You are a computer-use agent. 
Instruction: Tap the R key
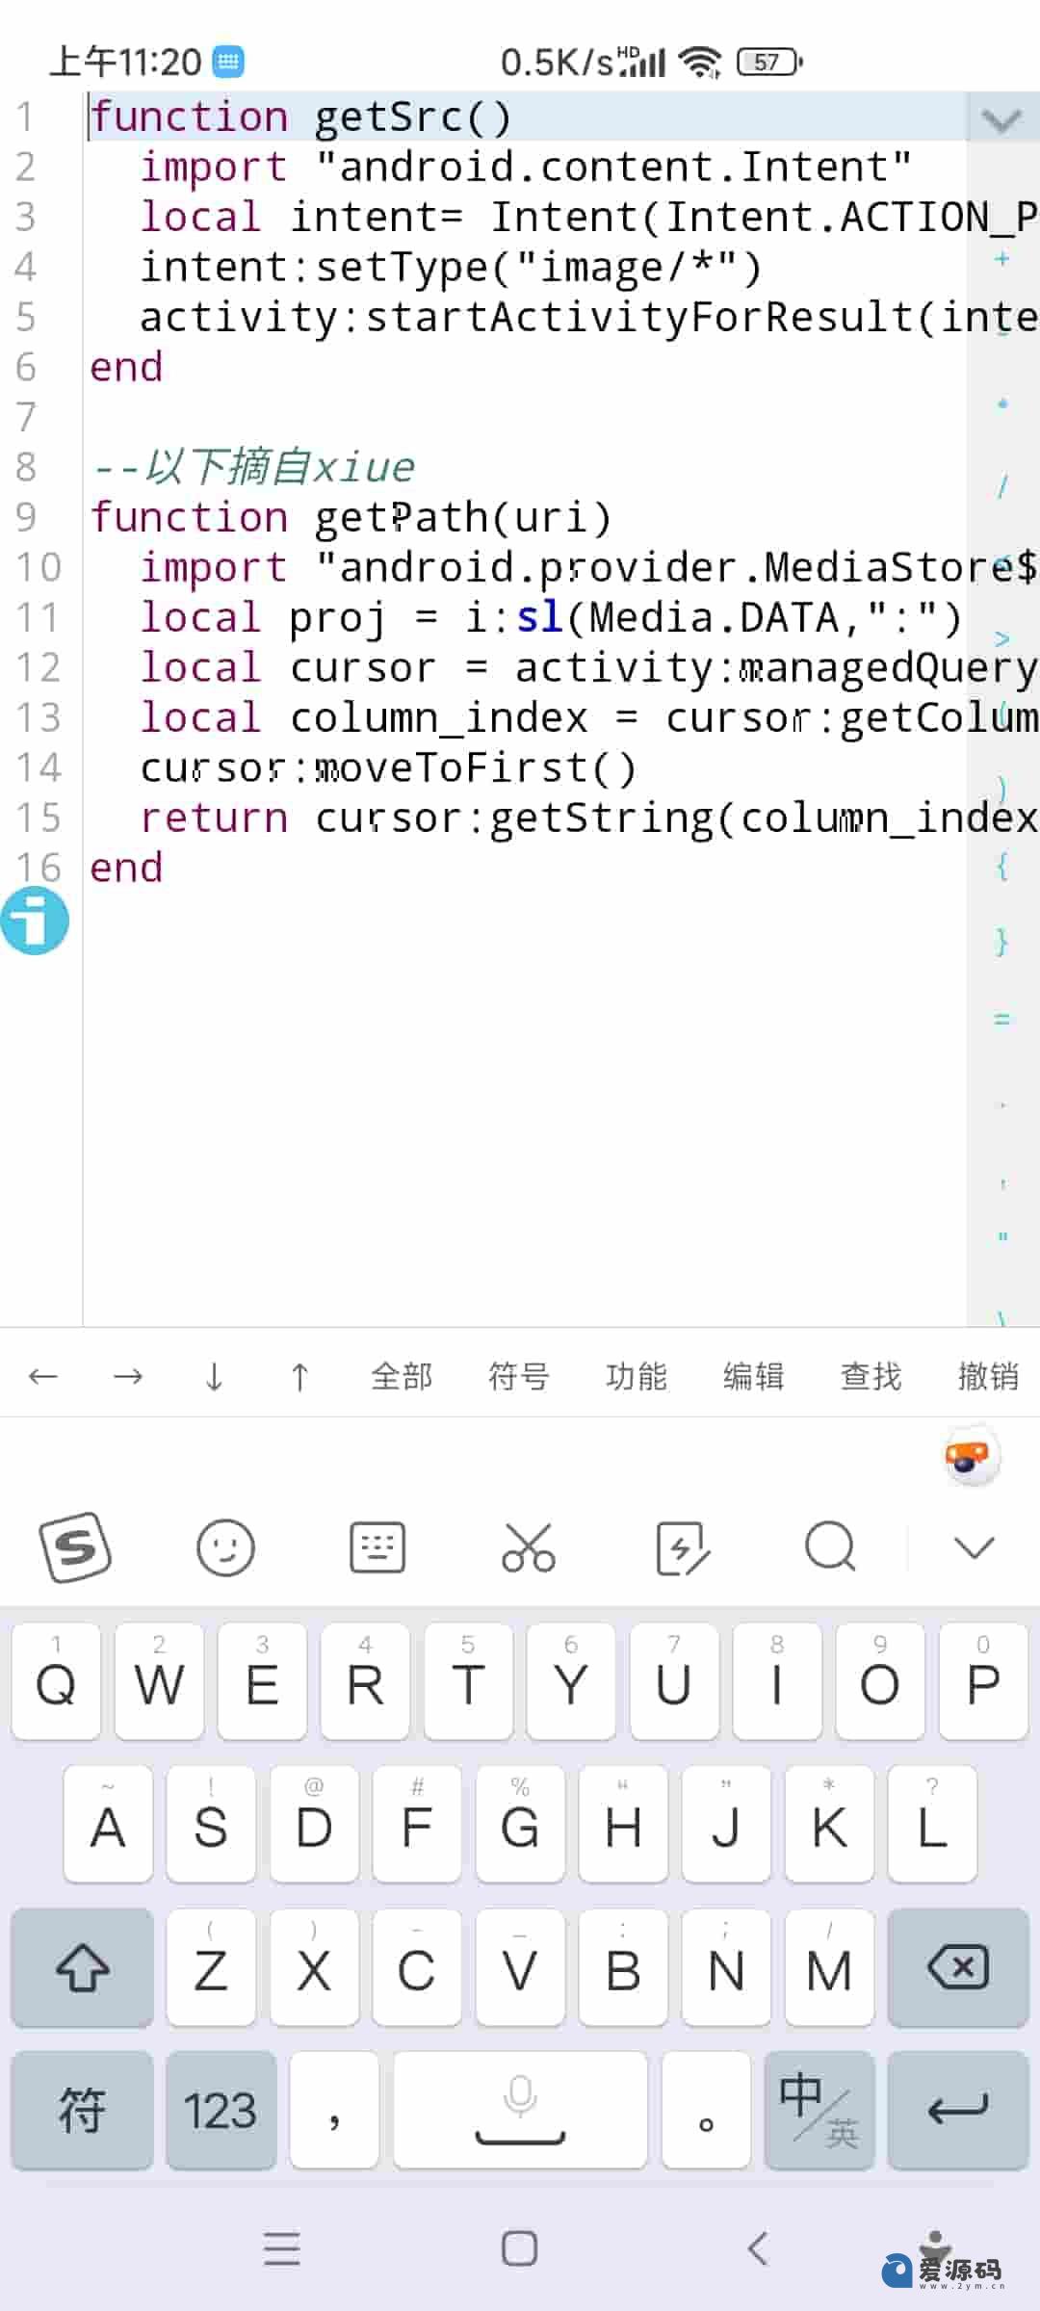365,1682
